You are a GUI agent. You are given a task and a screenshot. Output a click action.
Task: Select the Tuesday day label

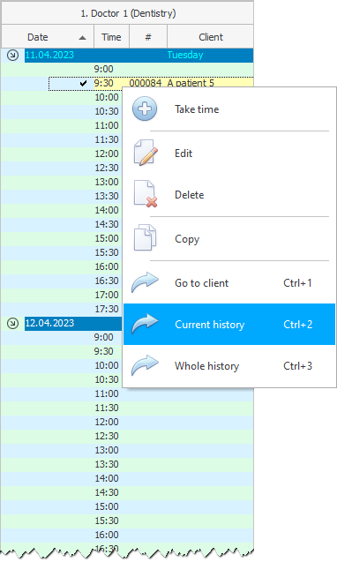(185, 55)
